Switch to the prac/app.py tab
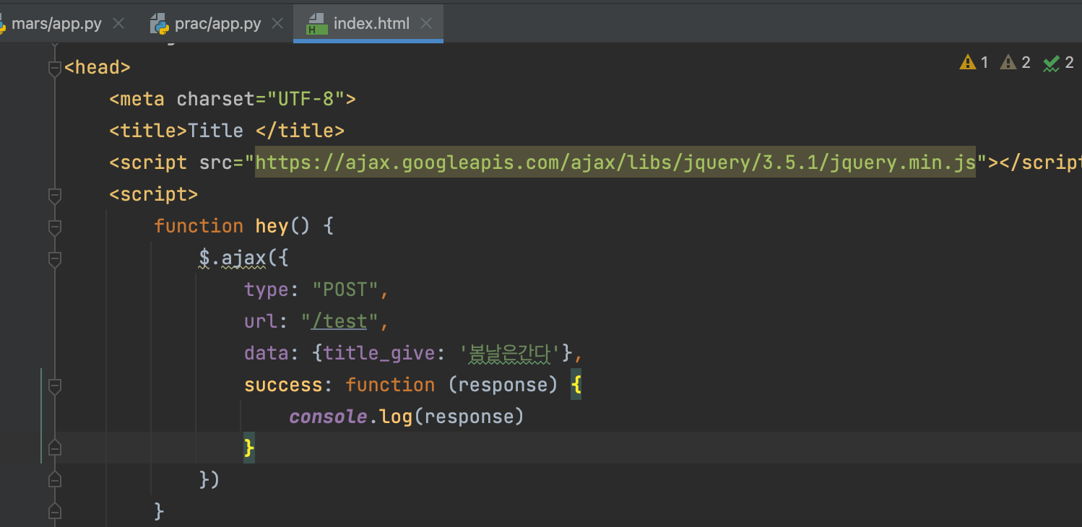The height and width of the screenshot is (527, 1082). [x=217, y=24]
